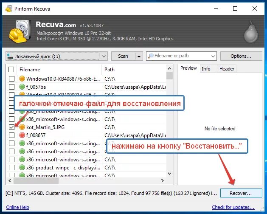267x214 pixels.
Task: Click the hard hat drive logo
Action: tap(20, 31)
